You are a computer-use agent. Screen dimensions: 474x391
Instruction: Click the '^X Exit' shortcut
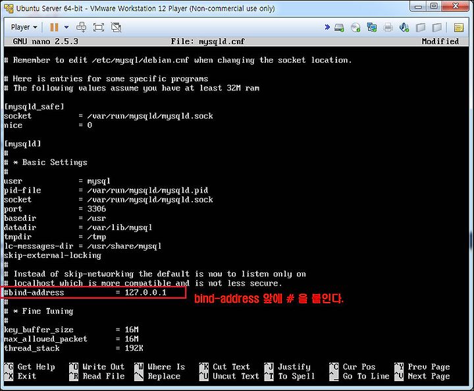(20, 376)
